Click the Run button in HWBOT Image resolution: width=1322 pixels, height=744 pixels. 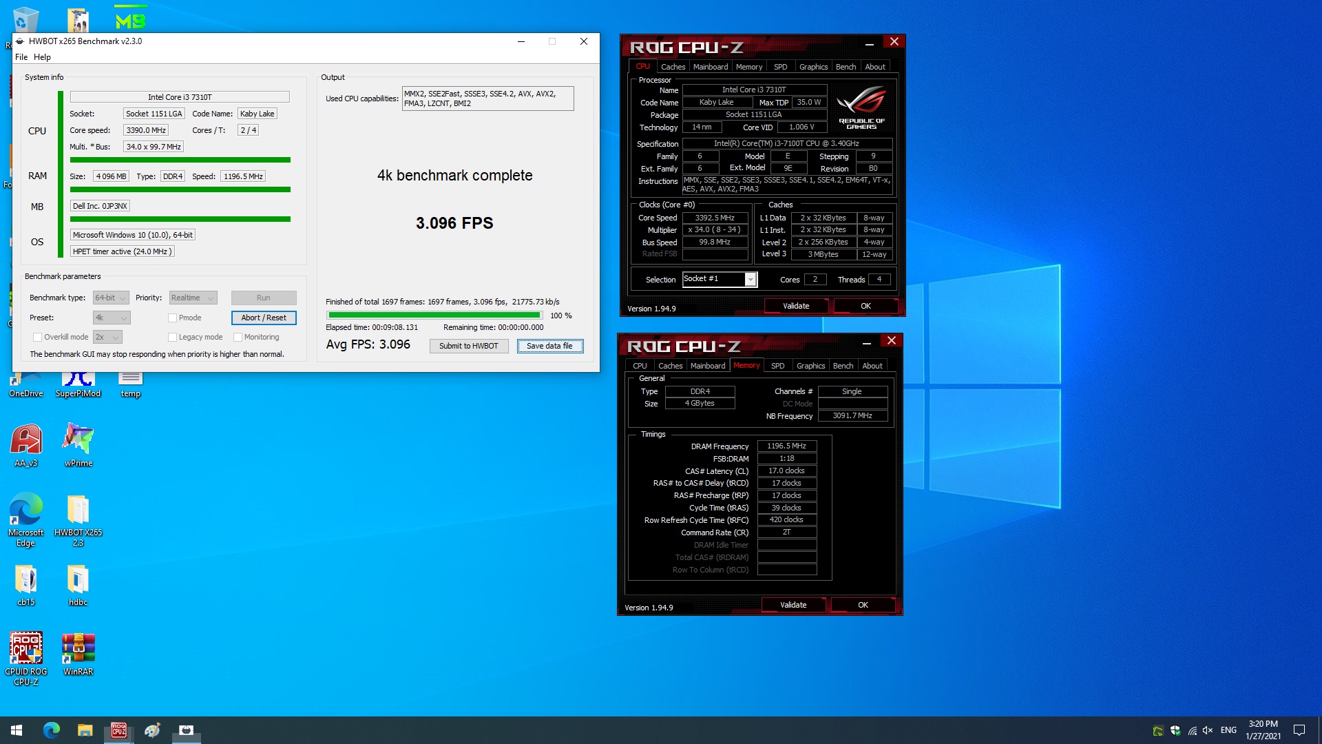tap(264, 298)
